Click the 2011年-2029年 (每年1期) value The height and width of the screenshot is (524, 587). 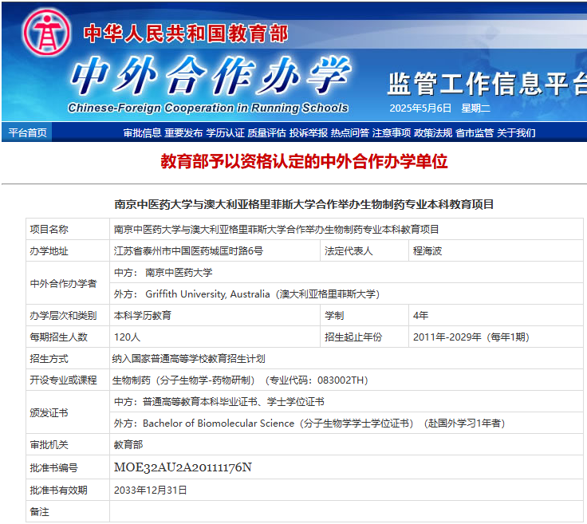pyautogui.click(x=471, y=337)
